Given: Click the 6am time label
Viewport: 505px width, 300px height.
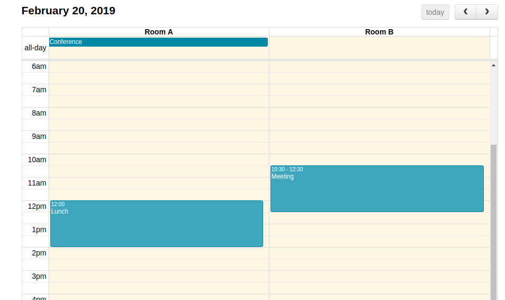Looking at the screenshot, I should pos(39,66).
